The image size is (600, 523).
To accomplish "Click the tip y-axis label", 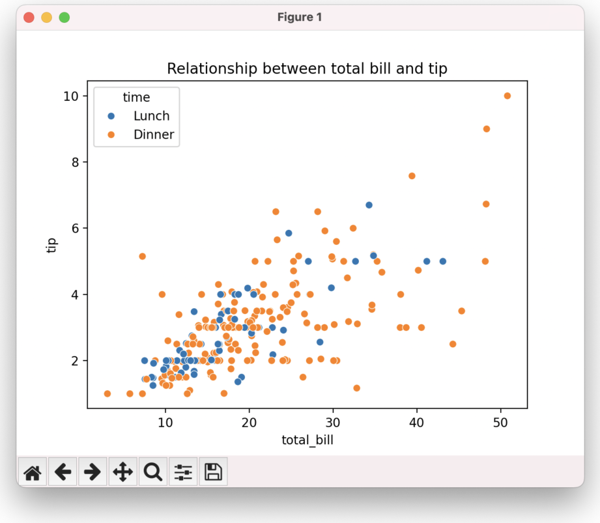I will (52, 245).
